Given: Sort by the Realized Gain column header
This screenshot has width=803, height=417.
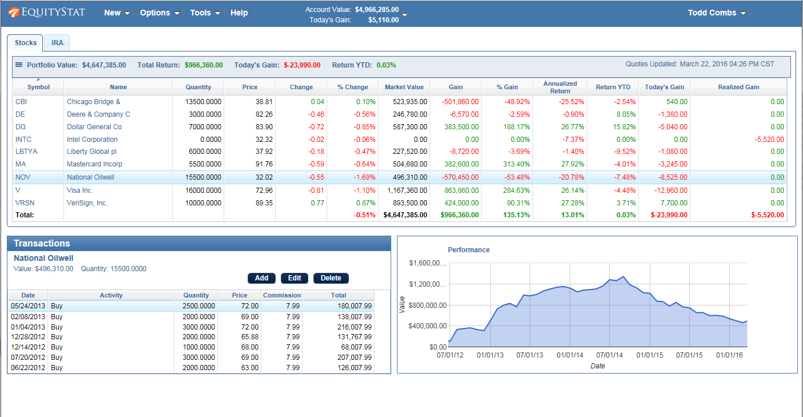Looking at the screenshot, I should click(738, 87).
